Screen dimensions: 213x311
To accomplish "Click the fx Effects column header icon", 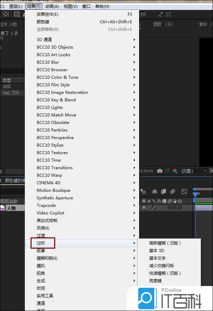I will point(159,201).
